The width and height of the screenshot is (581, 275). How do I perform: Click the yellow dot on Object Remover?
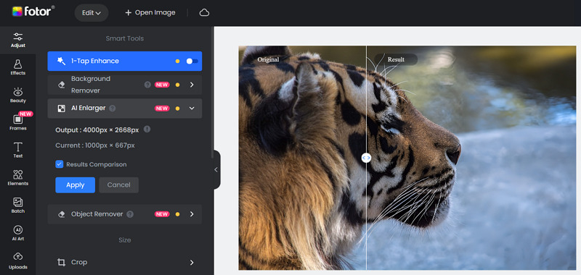177,214
